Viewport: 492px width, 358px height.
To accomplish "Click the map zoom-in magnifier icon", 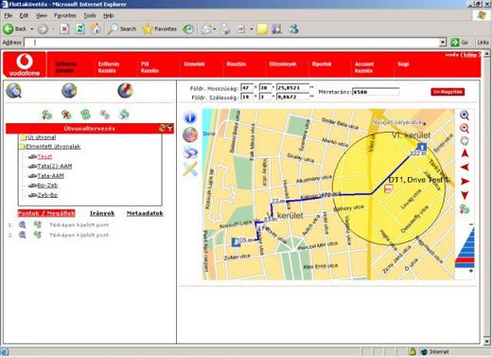I will [x=464, y=116].
